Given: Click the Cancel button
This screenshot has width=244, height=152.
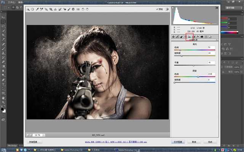Looking at the screenshot, I should click(x=194, y=142).
